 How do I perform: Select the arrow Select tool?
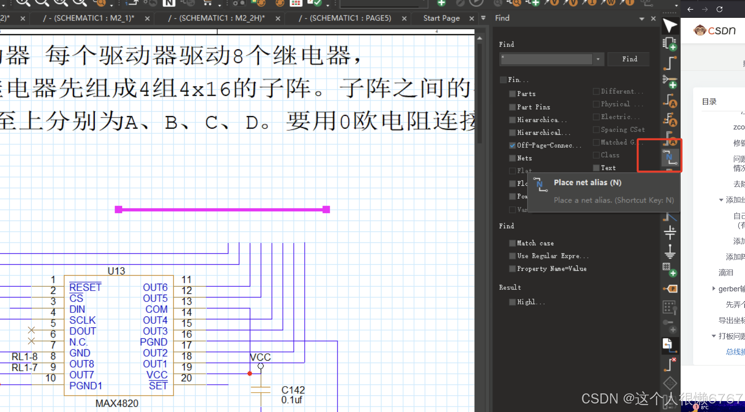670,26
